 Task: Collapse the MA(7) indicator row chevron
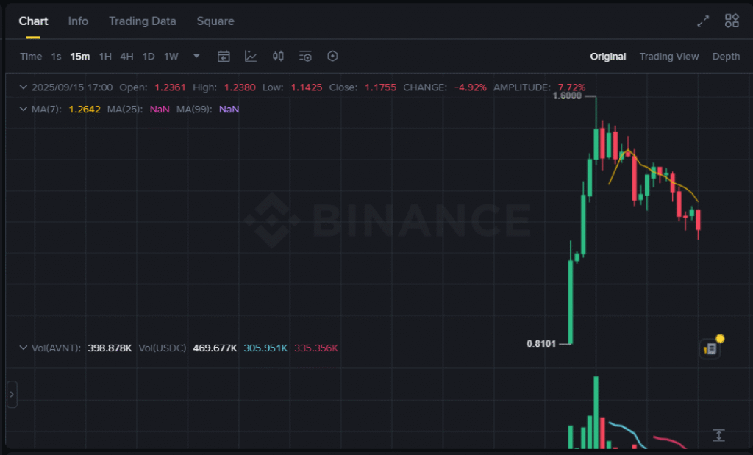click(24, 110)
